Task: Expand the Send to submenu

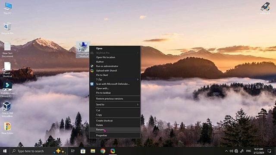Action: [115, 104]
